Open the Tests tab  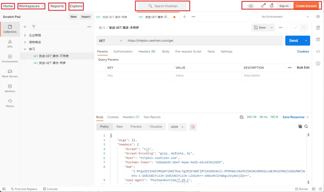click(211, 52)
